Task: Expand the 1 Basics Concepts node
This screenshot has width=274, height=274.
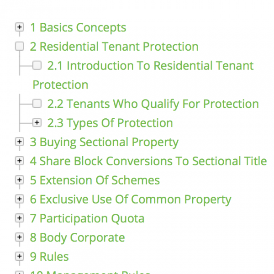Action: click(x=19, y=27)
